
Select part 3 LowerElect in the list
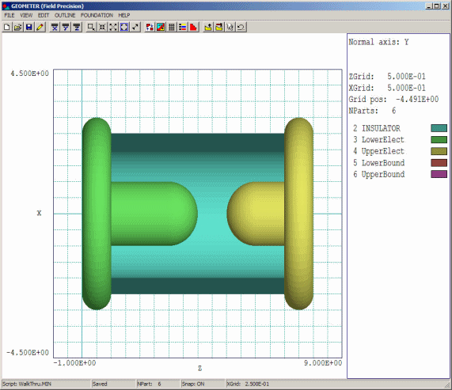[379, 140]
